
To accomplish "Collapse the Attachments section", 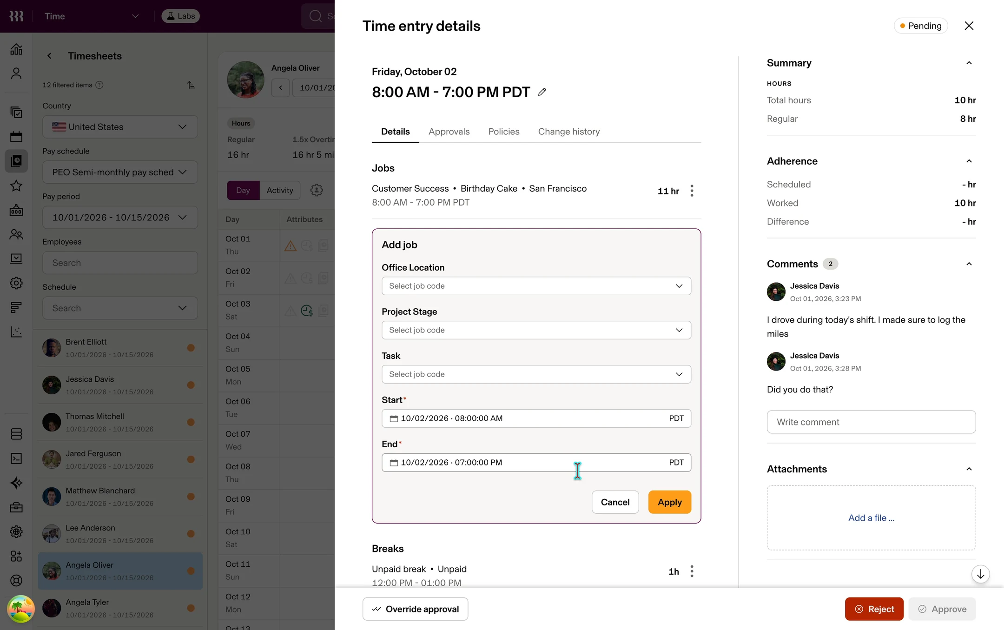I will pos(969,469).
